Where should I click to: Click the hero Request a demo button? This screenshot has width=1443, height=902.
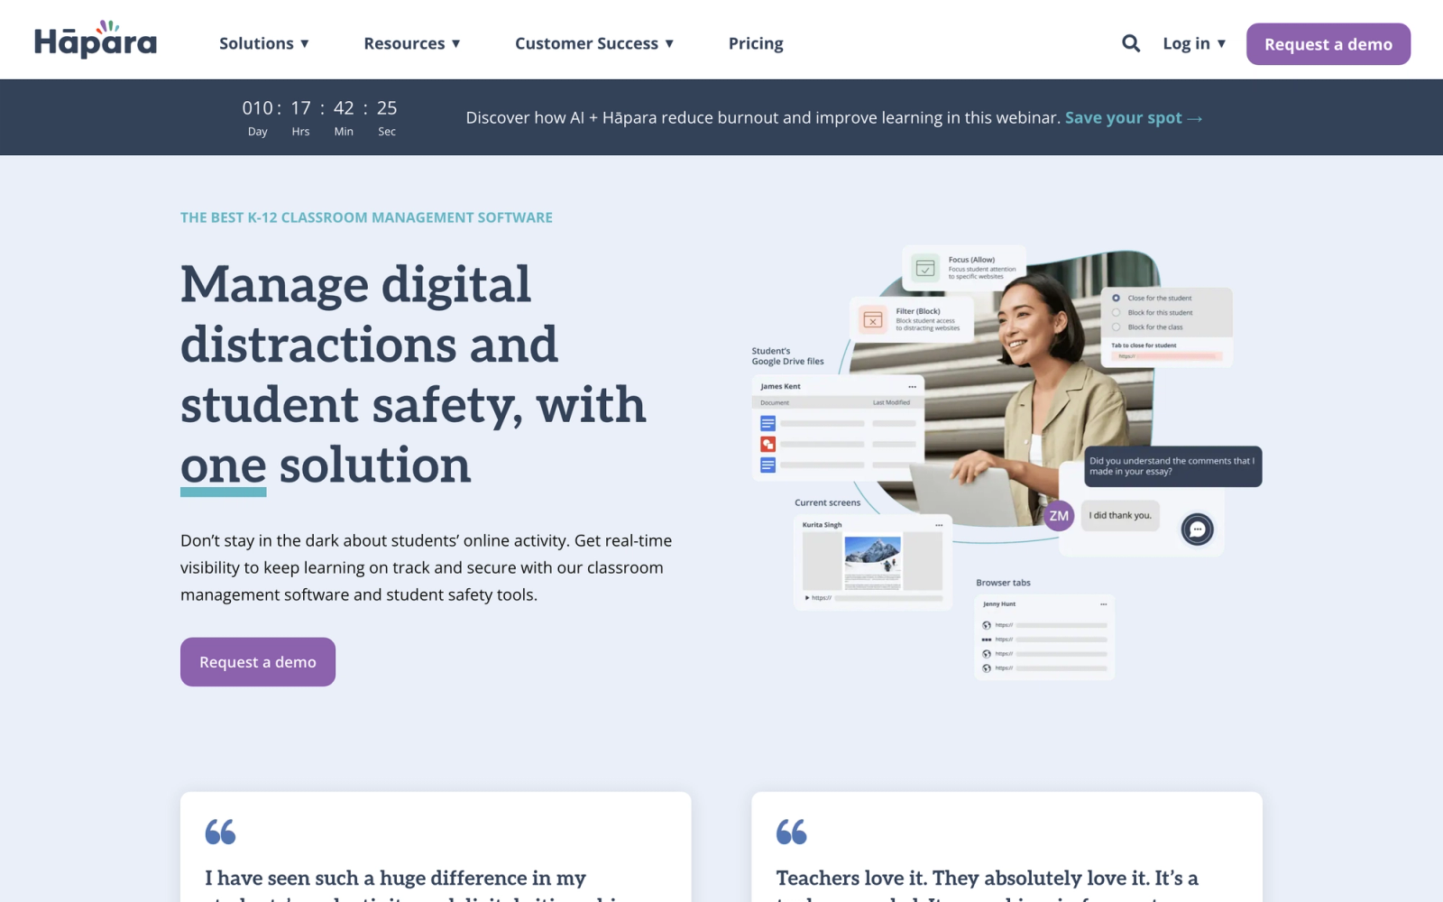(258, 662)
